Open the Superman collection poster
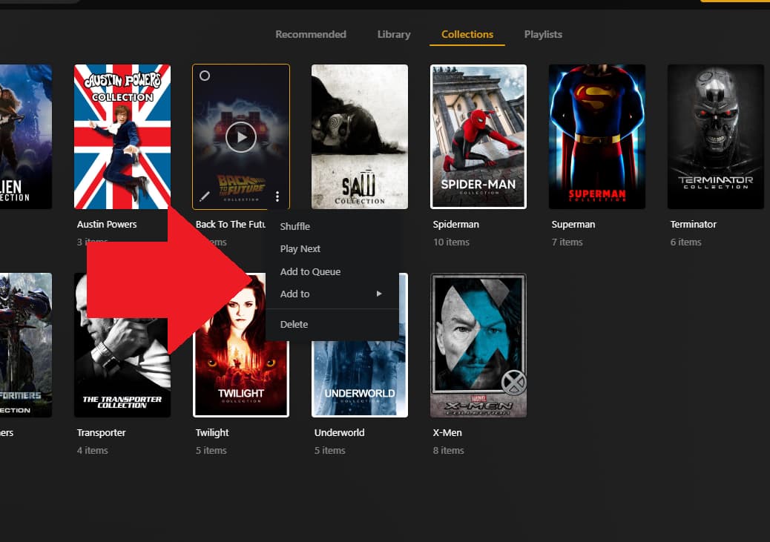 [x=597, y=137]
